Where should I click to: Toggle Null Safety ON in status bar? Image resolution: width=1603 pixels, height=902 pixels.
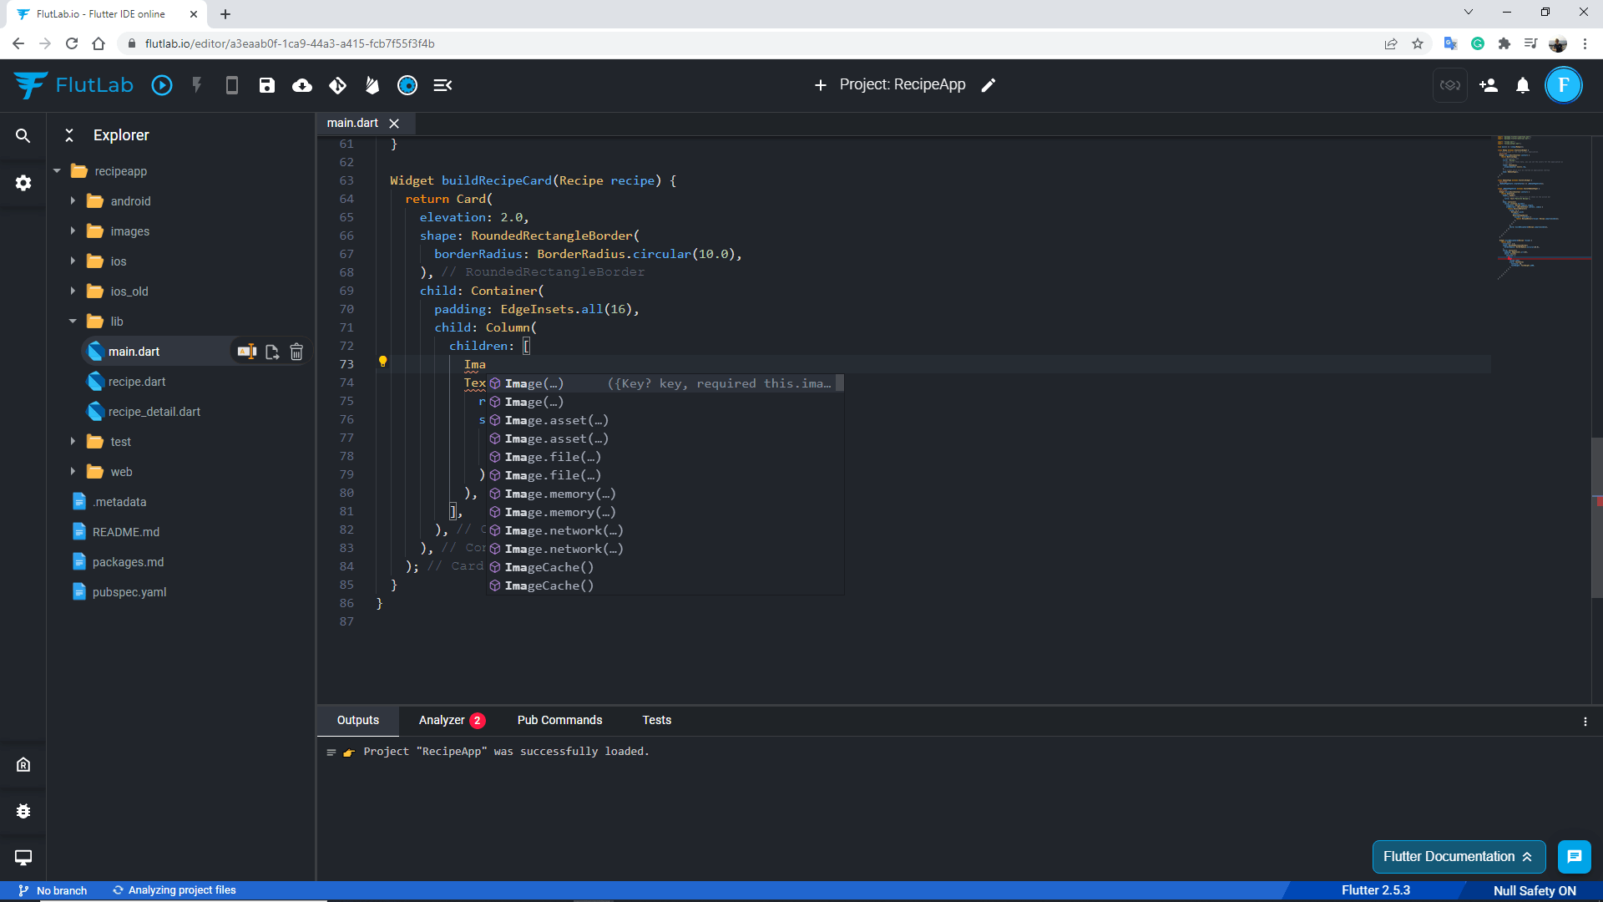(x=1534, y=890)
